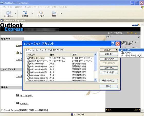Switch to the メール tab

35,50
